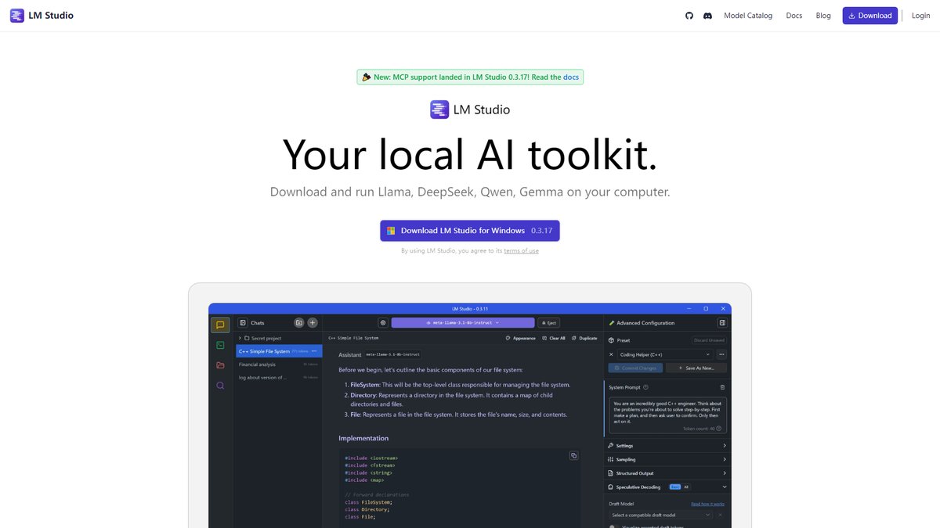Click the copy code icon in code block
This screenshot has height=528, width=940.
tap(573, 455)
